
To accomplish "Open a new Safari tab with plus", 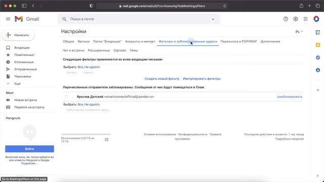I will [309, 6].
